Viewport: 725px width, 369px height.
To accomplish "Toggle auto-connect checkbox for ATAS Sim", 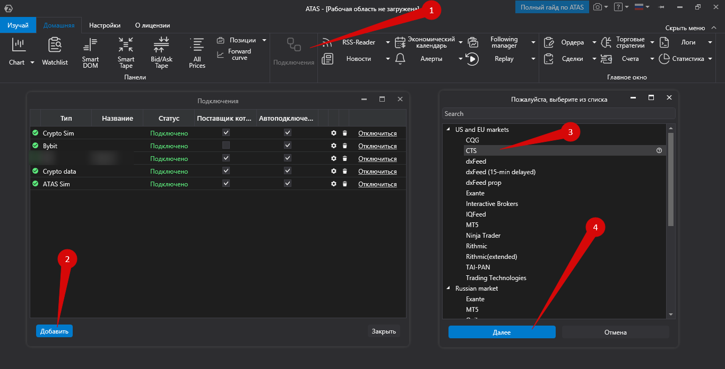I will 288,184.
